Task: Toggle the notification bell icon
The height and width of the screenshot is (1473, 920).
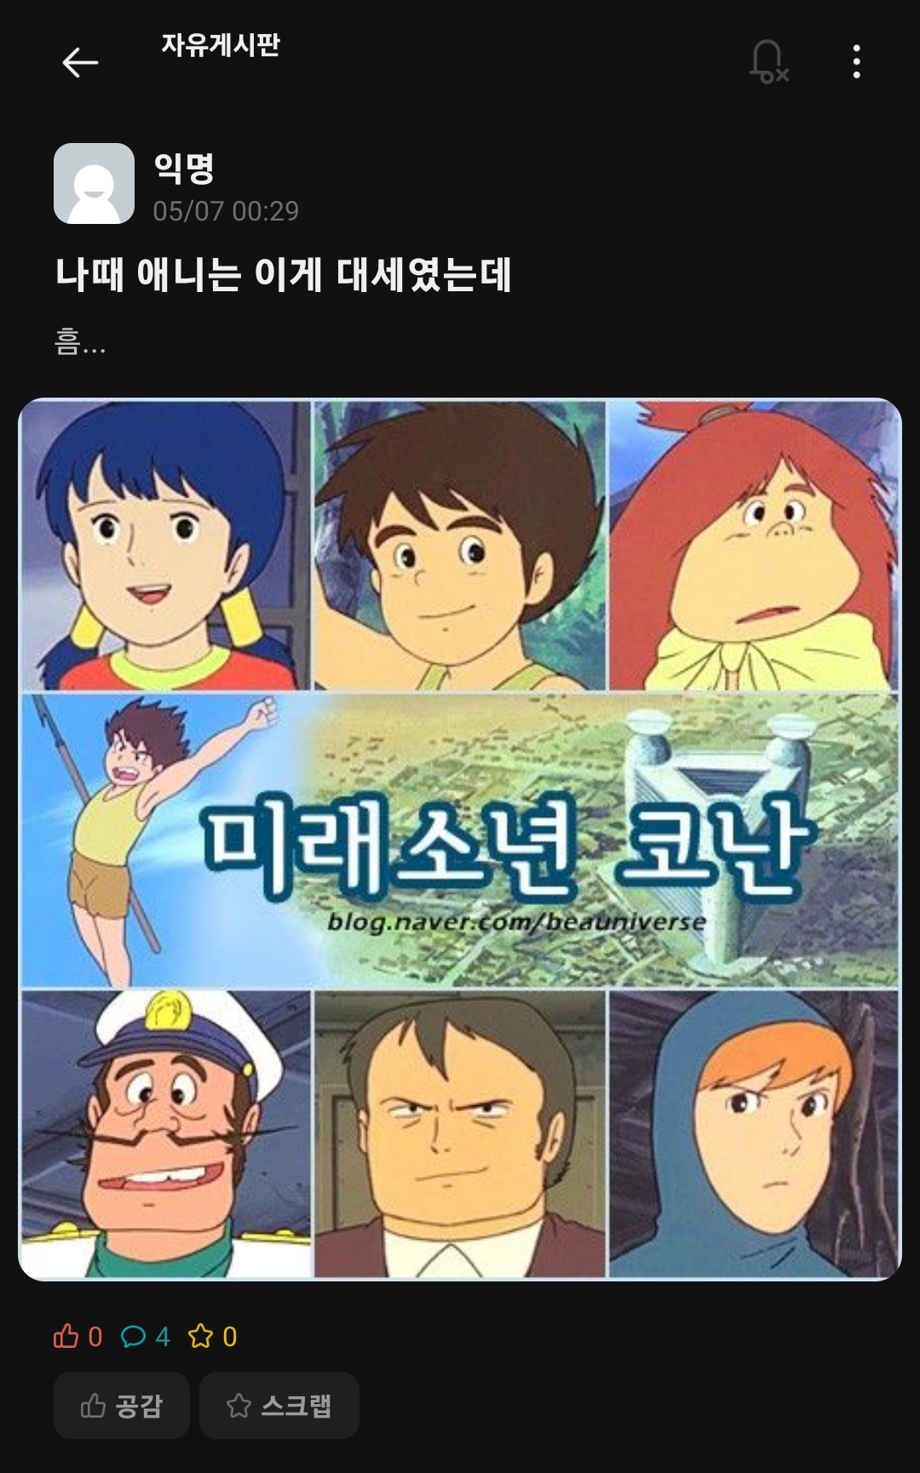Action: (768, 62)
